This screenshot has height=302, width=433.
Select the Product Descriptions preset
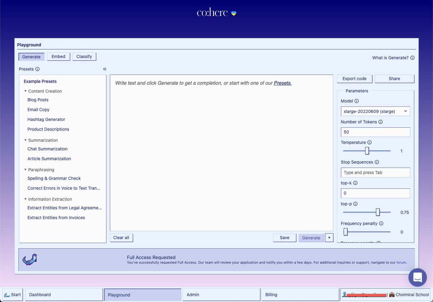point(48,129)
